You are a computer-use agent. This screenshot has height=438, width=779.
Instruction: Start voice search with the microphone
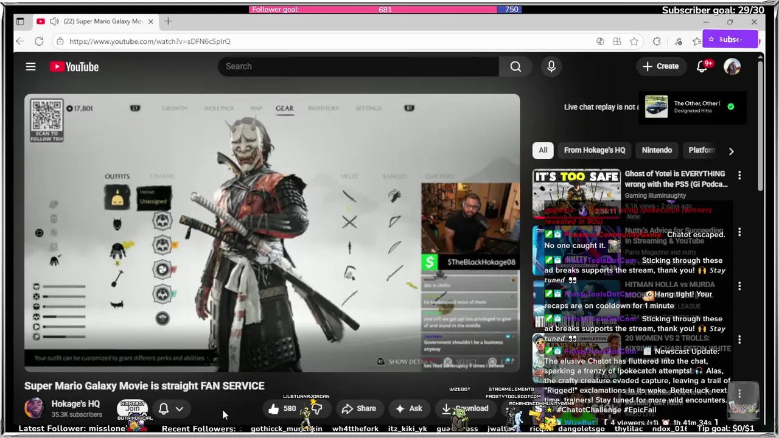coord(551,66)
